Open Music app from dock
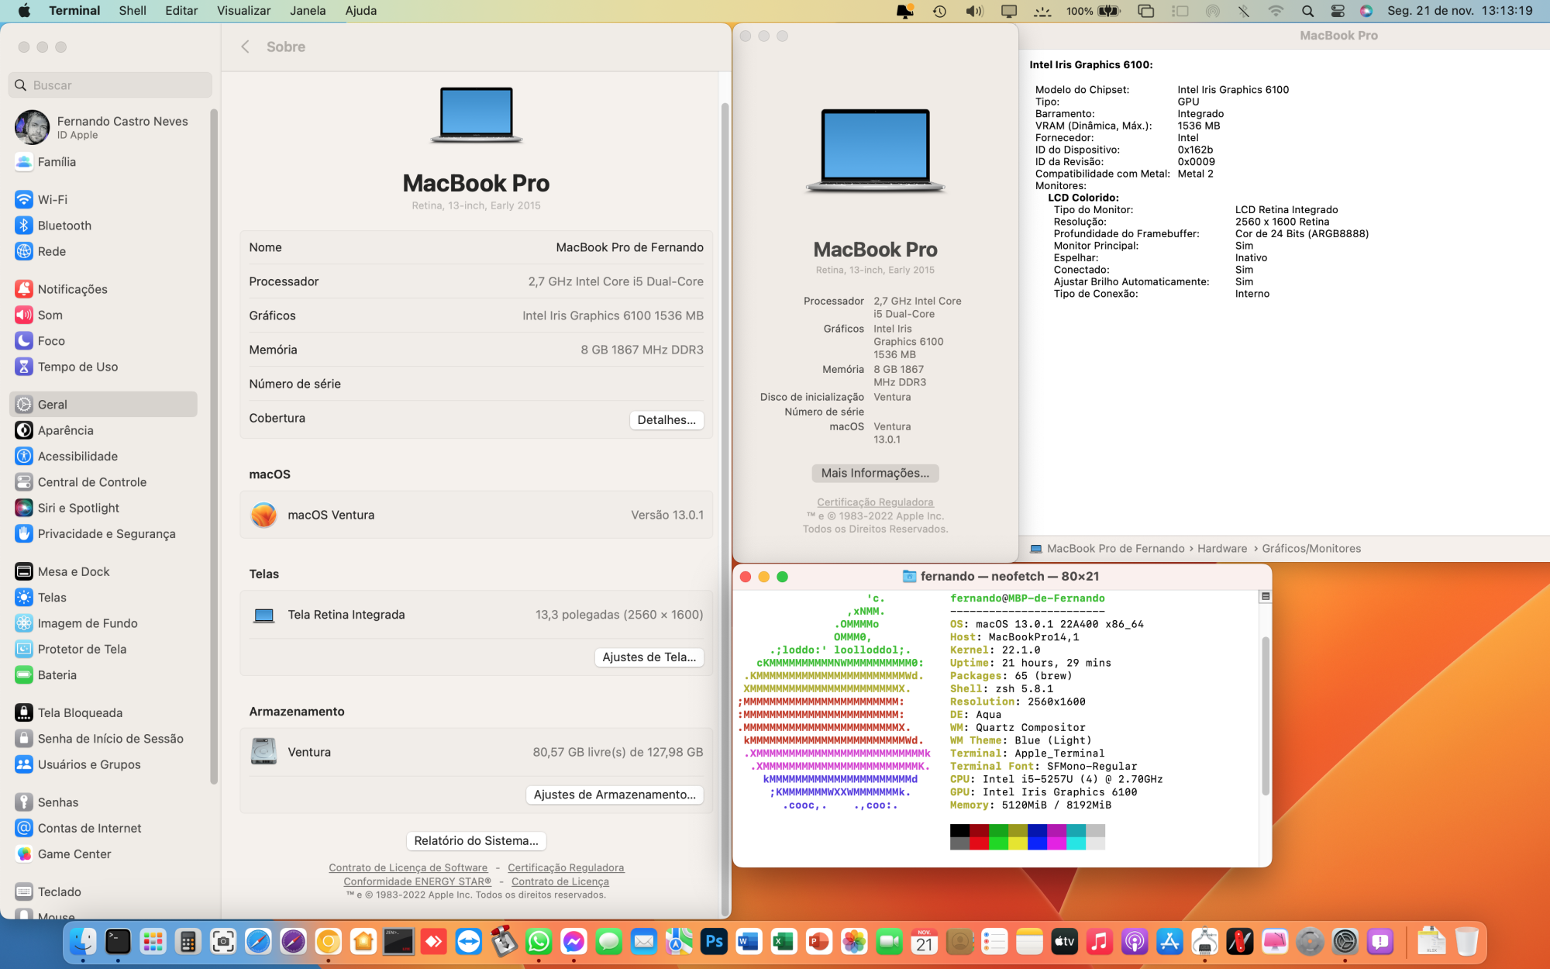 (x=1098, y=942)
